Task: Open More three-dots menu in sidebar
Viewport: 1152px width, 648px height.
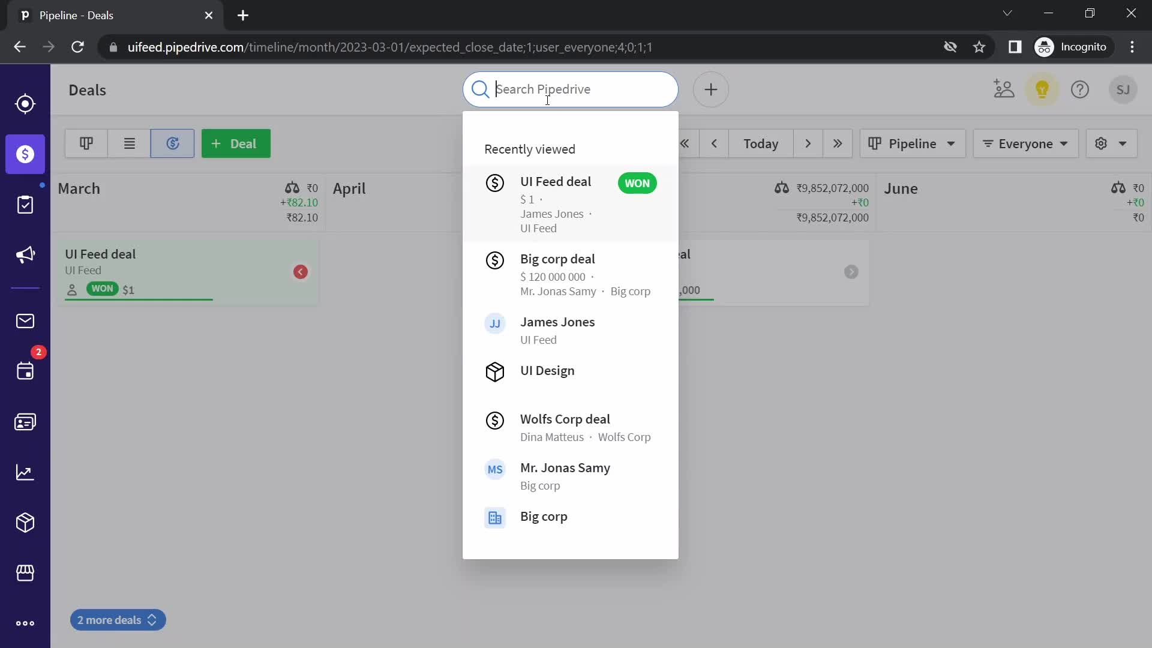Action: click(25, 623)
